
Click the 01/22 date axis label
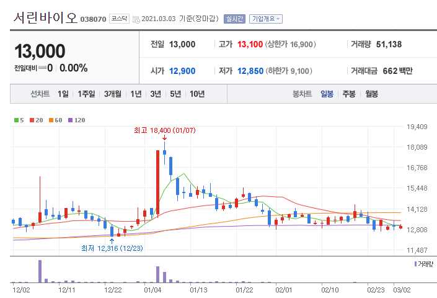tap(244, 290)
